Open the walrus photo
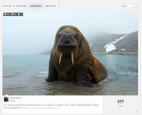This screenshot has height=115, width=142. click(x=70, y=53)
